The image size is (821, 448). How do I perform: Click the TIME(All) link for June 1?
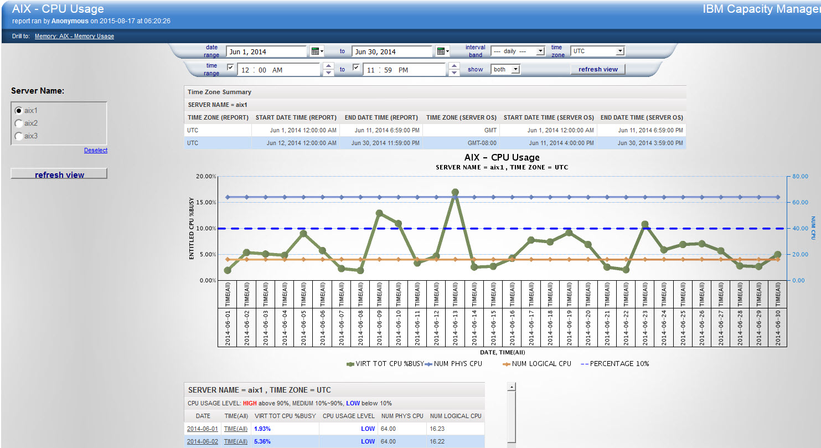(x=235, y=428)
